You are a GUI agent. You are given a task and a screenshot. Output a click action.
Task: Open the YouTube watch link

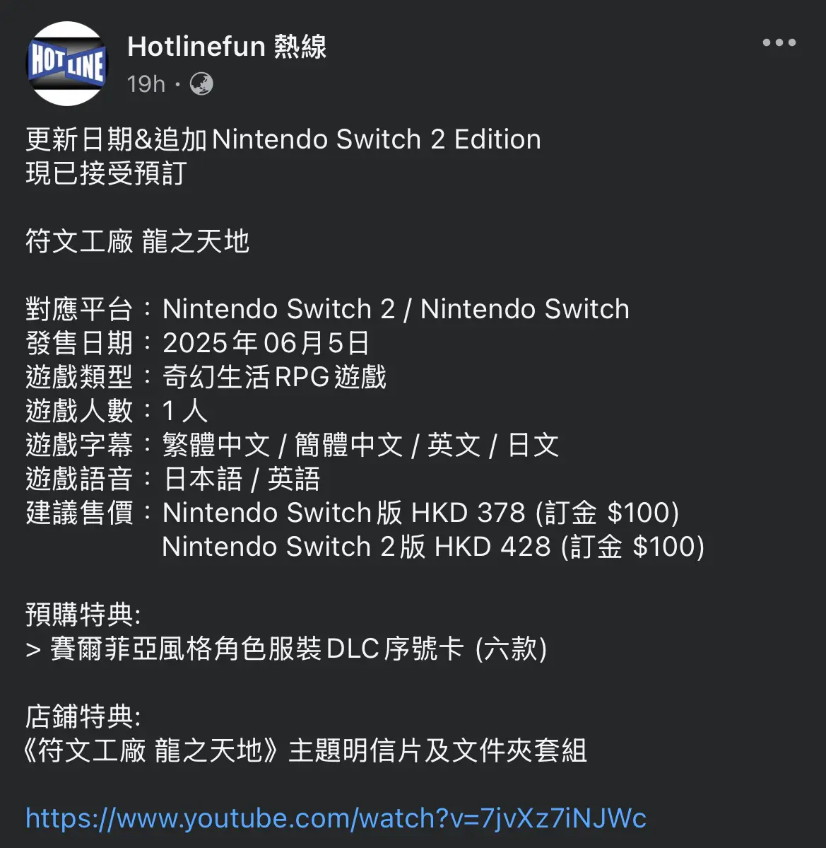tap(336, 818)
